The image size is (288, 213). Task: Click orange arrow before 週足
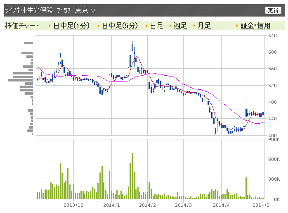coord(170,26)
